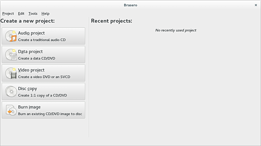Click the Burn image disc arrow icon
The image size is (261, 146).
[x=11, y=110]
